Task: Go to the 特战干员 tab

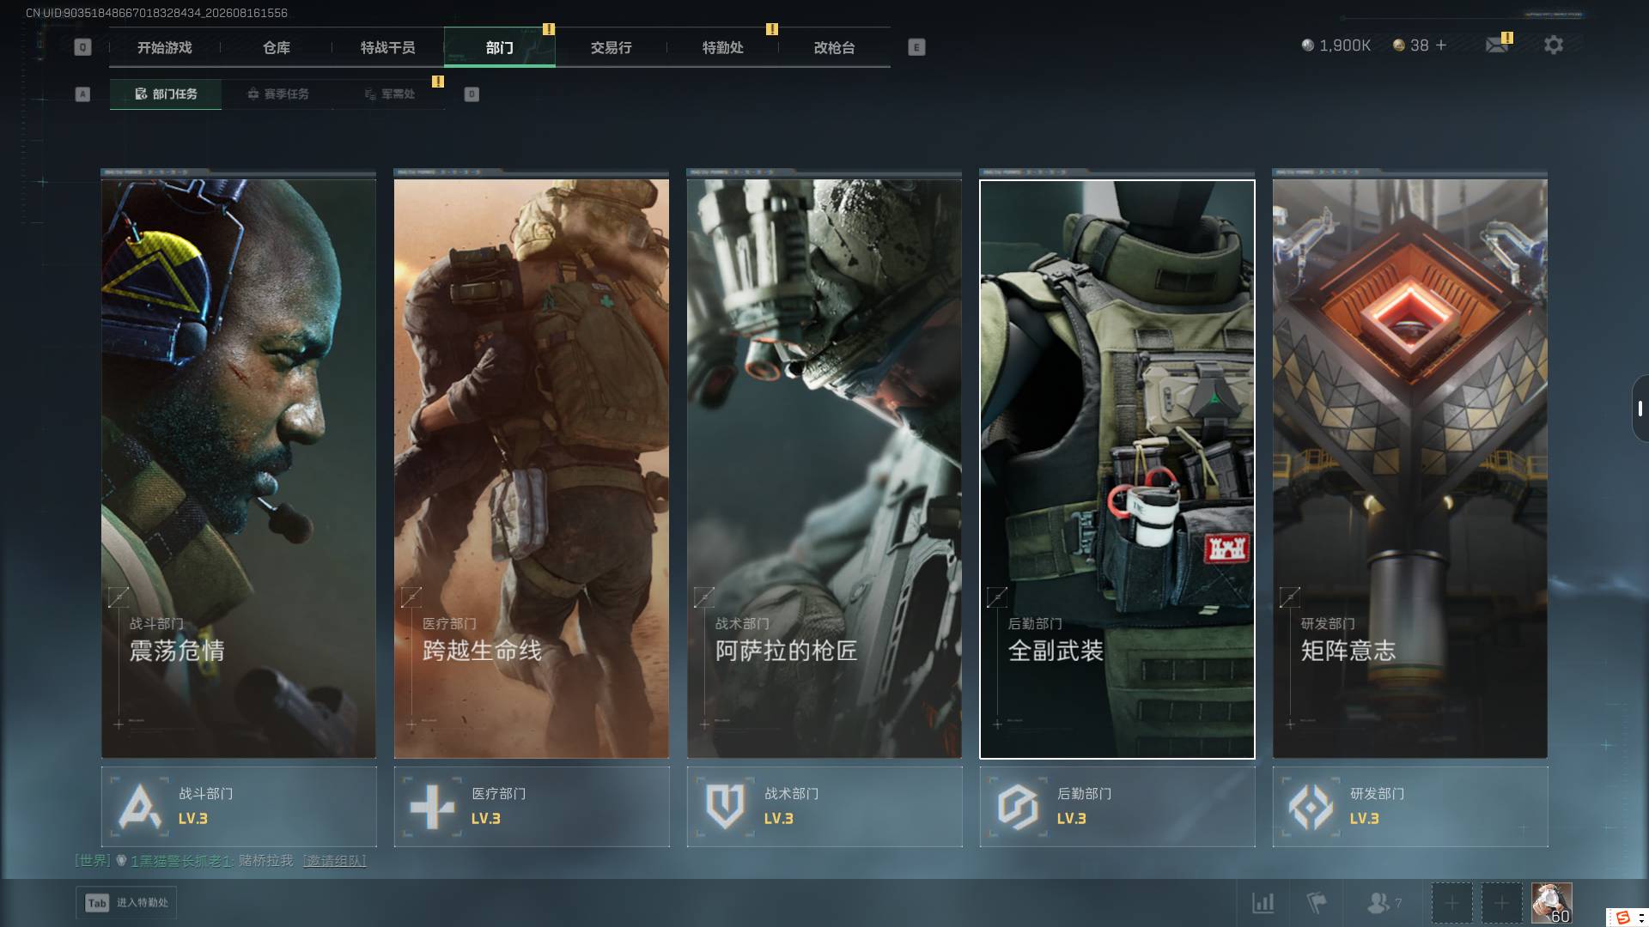Action: 388,47
